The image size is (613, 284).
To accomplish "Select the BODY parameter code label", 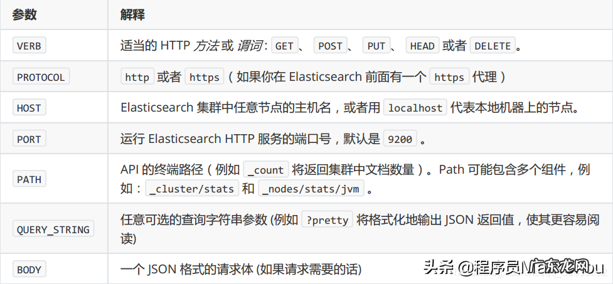I will pos(29,269).
